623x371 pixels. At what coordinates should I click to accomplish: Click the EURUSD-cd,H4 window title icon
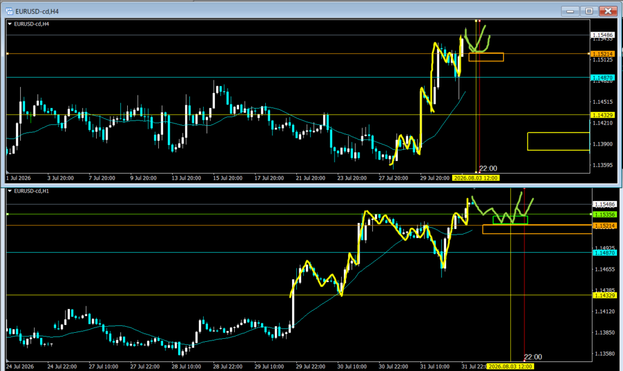(x=9, y=12)
